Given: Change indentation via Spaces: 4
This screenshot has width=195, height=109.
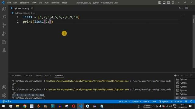Looking at the screenshot, I should tap(136, 102).
